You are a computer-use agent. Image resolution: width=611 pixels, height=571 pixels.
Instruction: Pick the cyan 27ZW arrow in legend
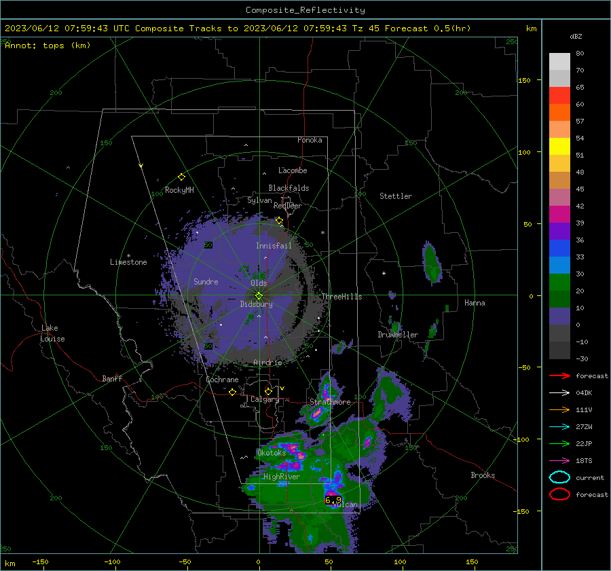point(559,427)
